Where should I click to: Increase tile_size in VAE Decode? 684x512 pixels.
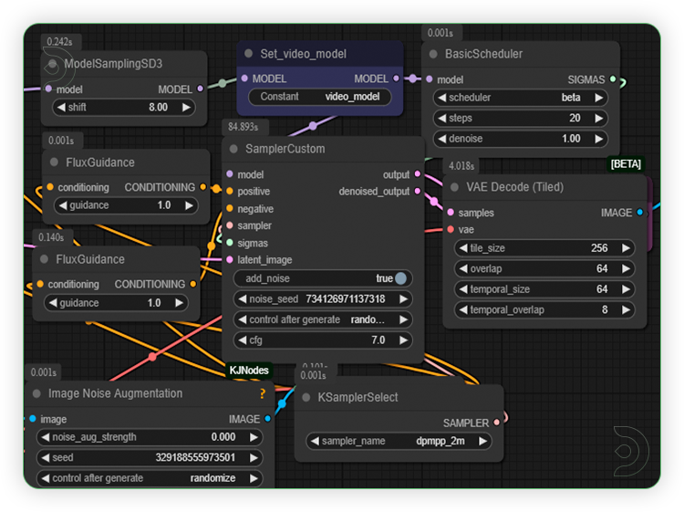[626, 248]
